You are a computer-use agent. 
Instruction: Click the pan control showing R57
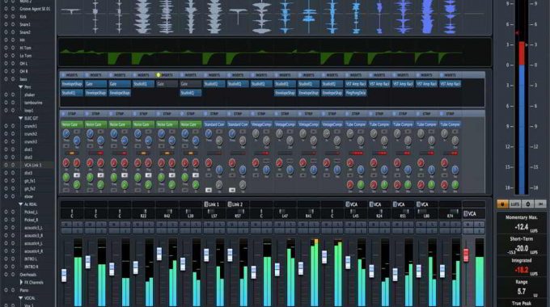click(238, 213)
